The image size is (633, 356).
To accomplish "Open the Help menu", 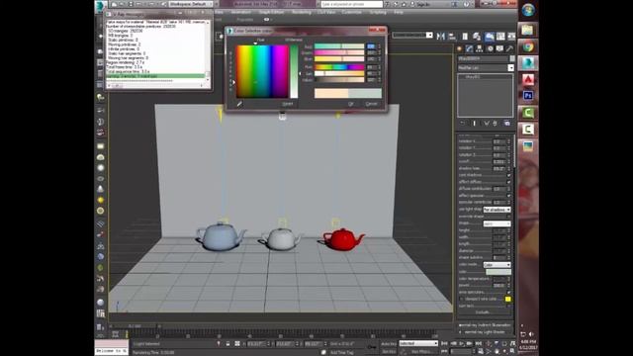I will (x=399, y=12).
